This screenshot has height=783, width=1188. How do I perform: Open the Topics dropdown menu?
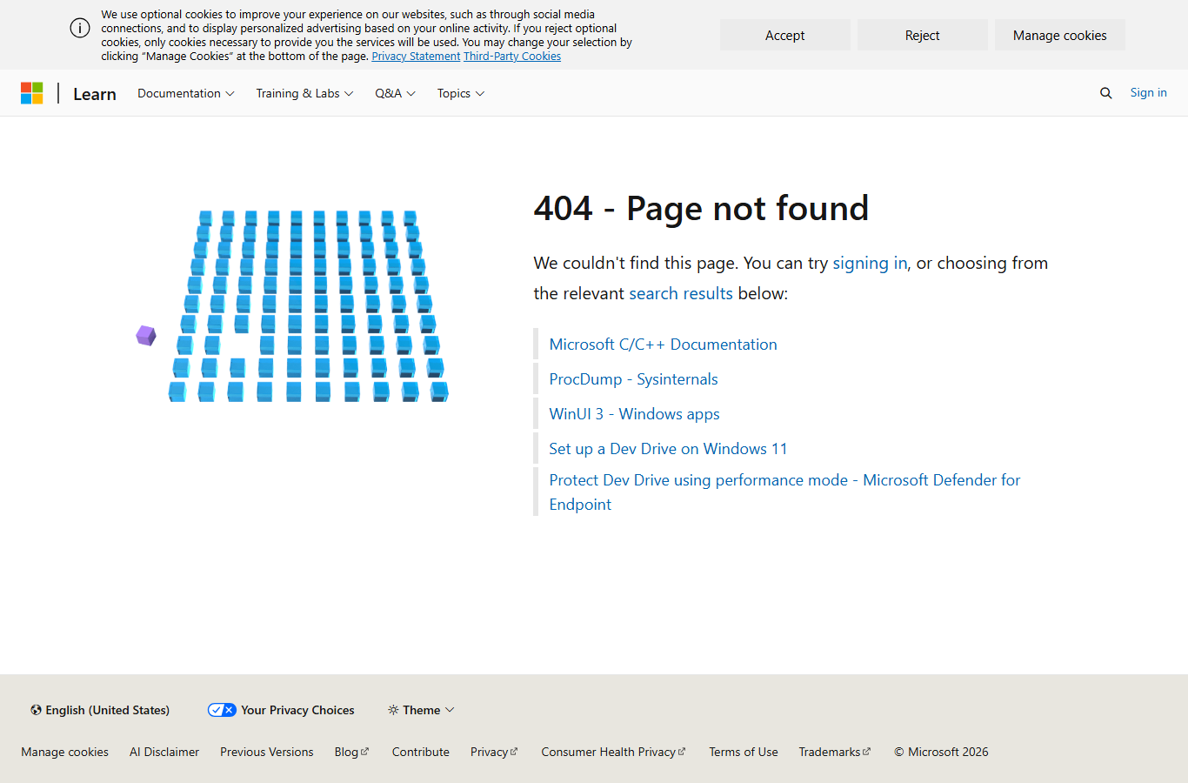pyautogui.click(x=461, y=93)
